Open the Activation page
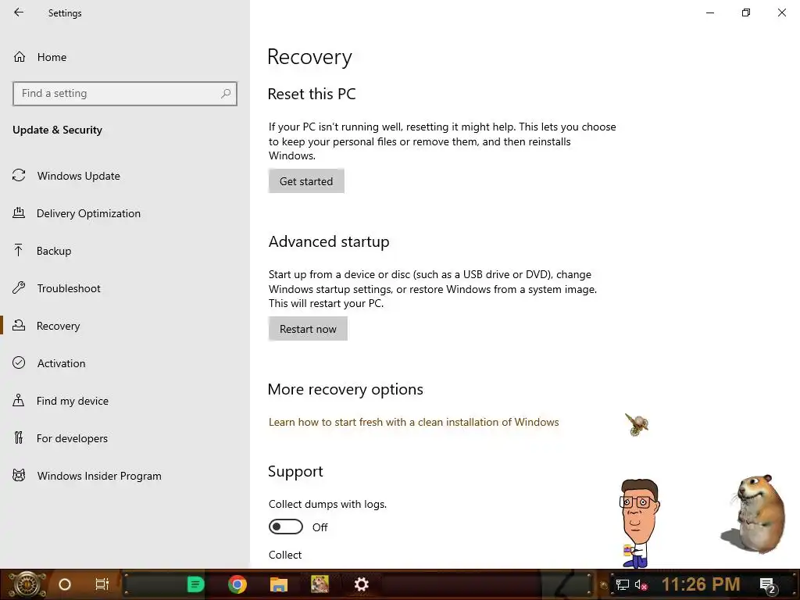 [61, 363]
